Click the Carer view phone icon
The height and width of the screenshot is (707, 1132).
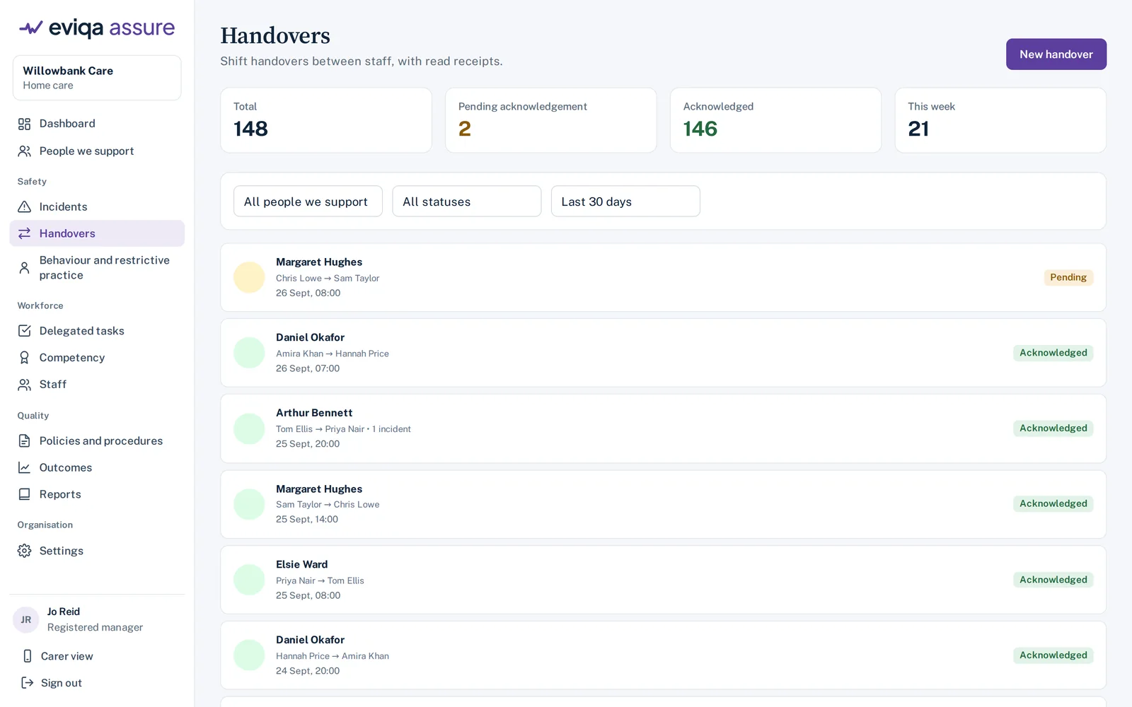tap(27, 656)
